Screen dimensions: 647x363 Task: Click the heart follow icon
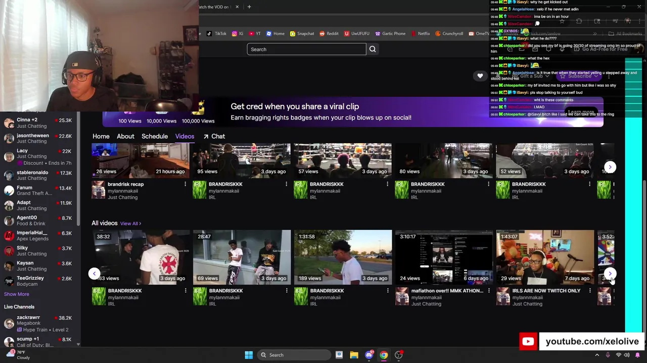(480, 76)
